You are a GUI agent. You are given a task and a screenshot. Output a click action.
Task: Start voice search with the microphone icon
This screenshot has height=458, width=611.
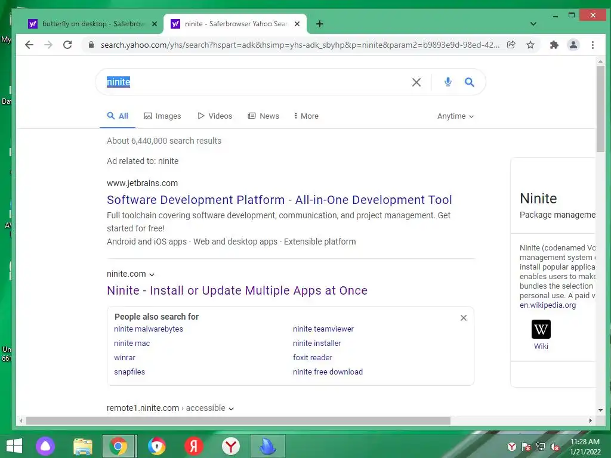click(448, 82)
